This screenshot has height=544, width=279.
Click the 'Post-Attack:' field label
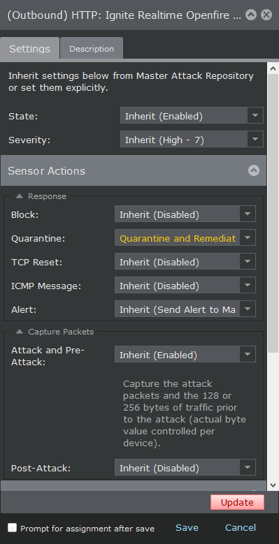[x=41, y=469]
